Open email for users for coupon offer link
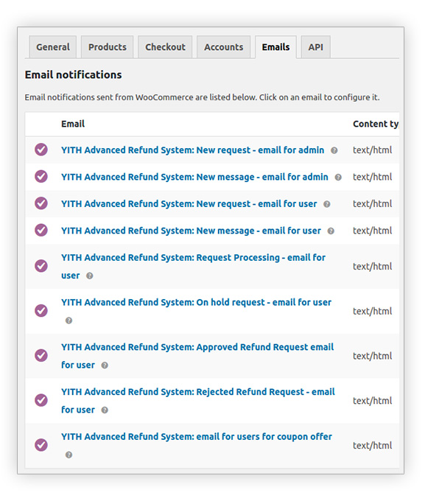 196,437
